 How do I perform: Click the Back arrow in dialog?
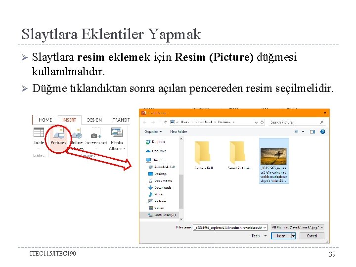click(x=144, y=122)
